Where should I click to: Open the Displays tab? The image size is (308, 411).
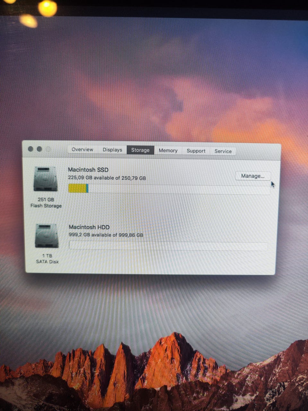[x=112, y=150]
